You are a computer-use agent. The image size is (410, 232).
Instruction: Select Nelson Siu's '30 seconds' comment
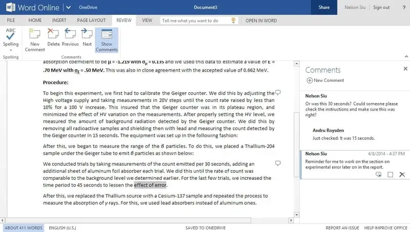click(355, 106)
